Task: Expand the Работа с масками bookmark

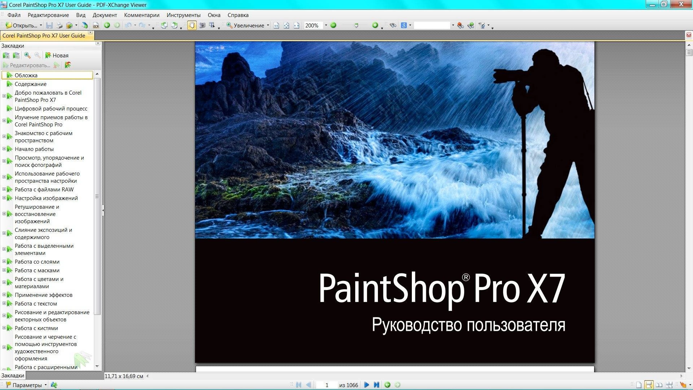Action: pyautogui.click(x=4, y=270)
